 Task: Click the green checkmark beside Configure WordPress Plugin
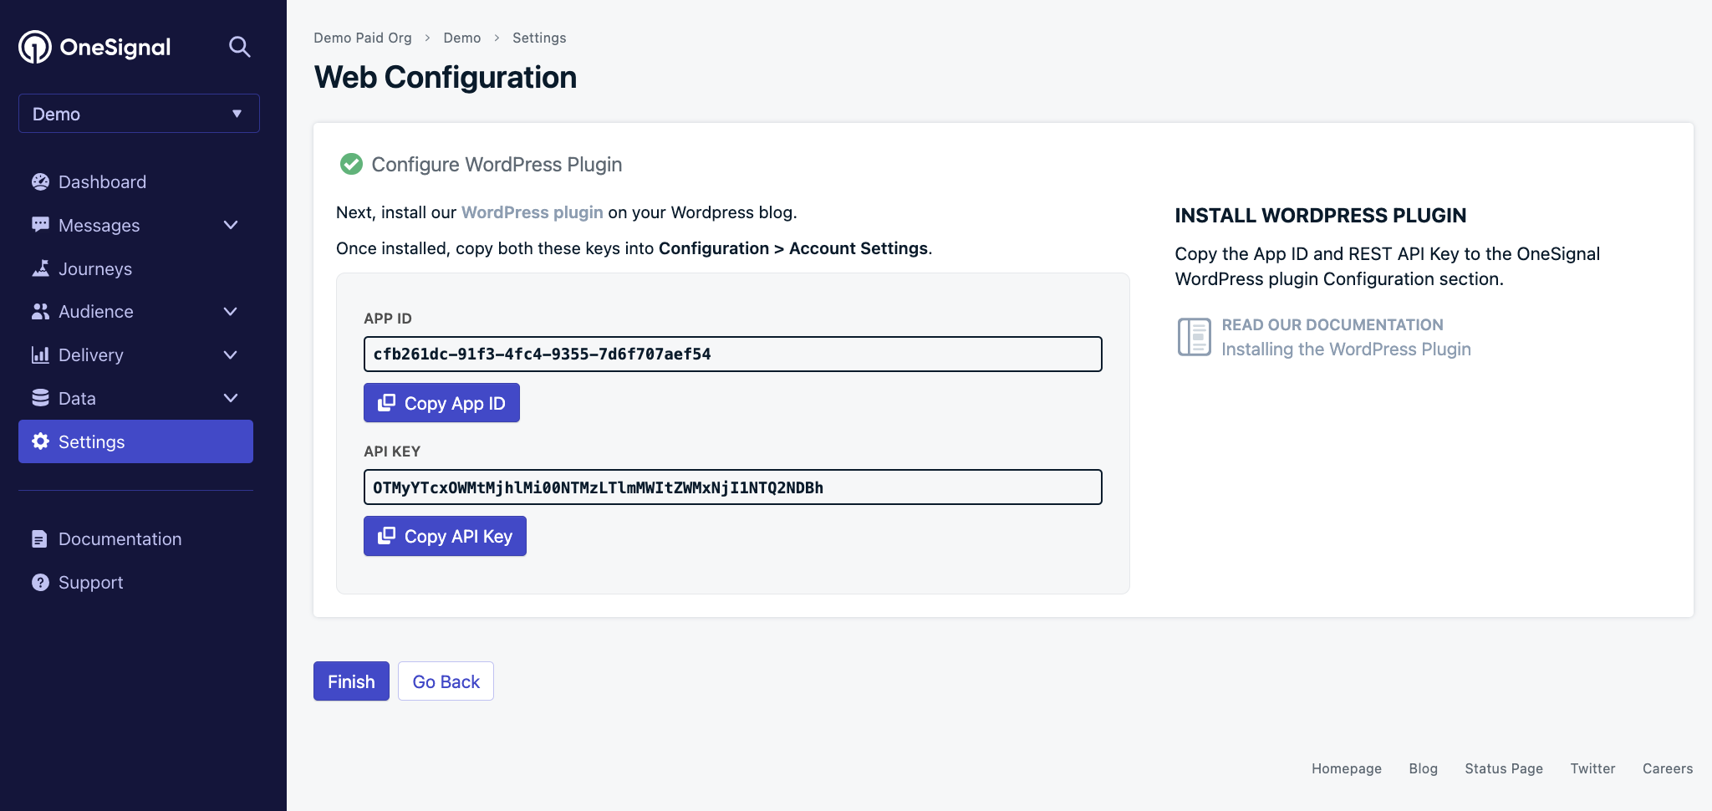point(351,164)
